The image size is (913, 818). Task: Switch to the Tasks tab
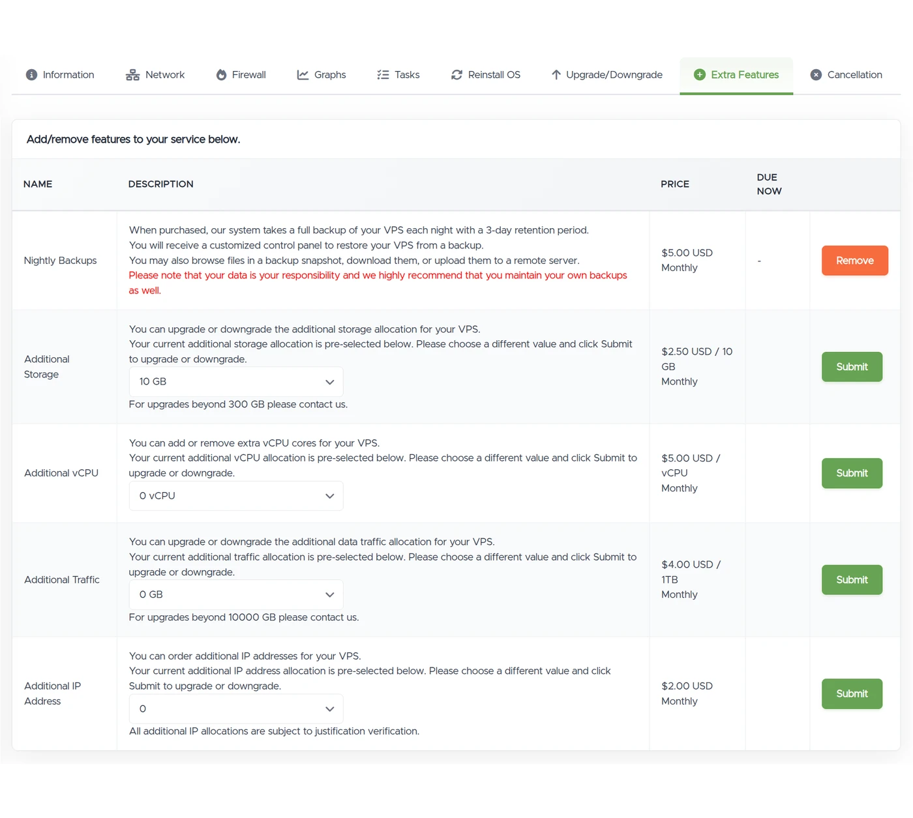[x=398, y=75]
